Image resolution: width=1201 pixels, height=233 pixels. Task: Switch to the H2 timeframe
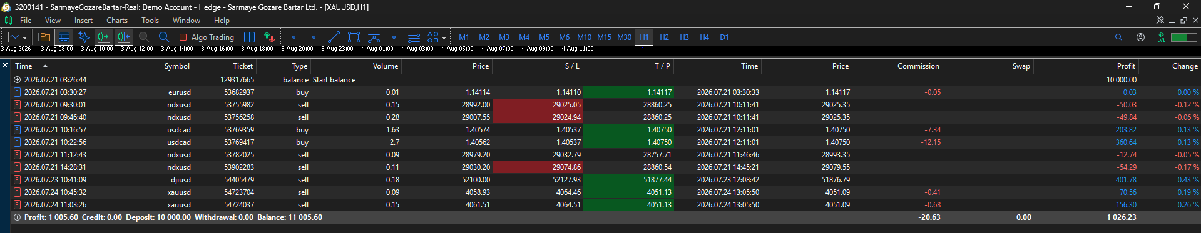click(664, 37)
